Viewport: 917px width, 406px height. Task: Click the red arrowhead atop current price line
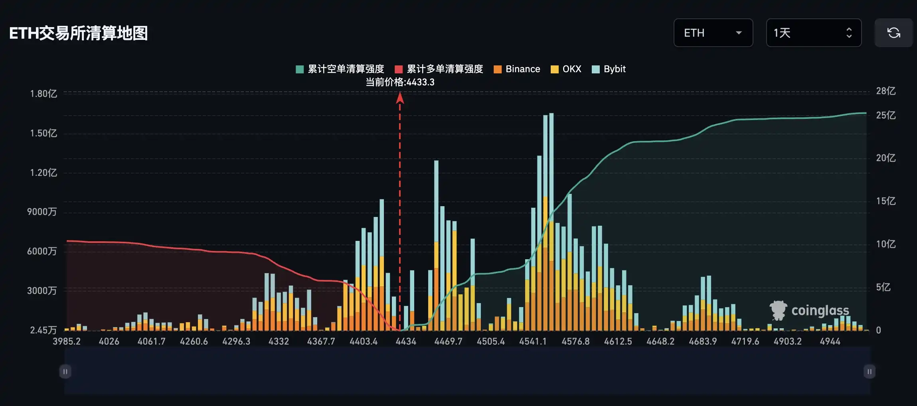tap(400, 98)
